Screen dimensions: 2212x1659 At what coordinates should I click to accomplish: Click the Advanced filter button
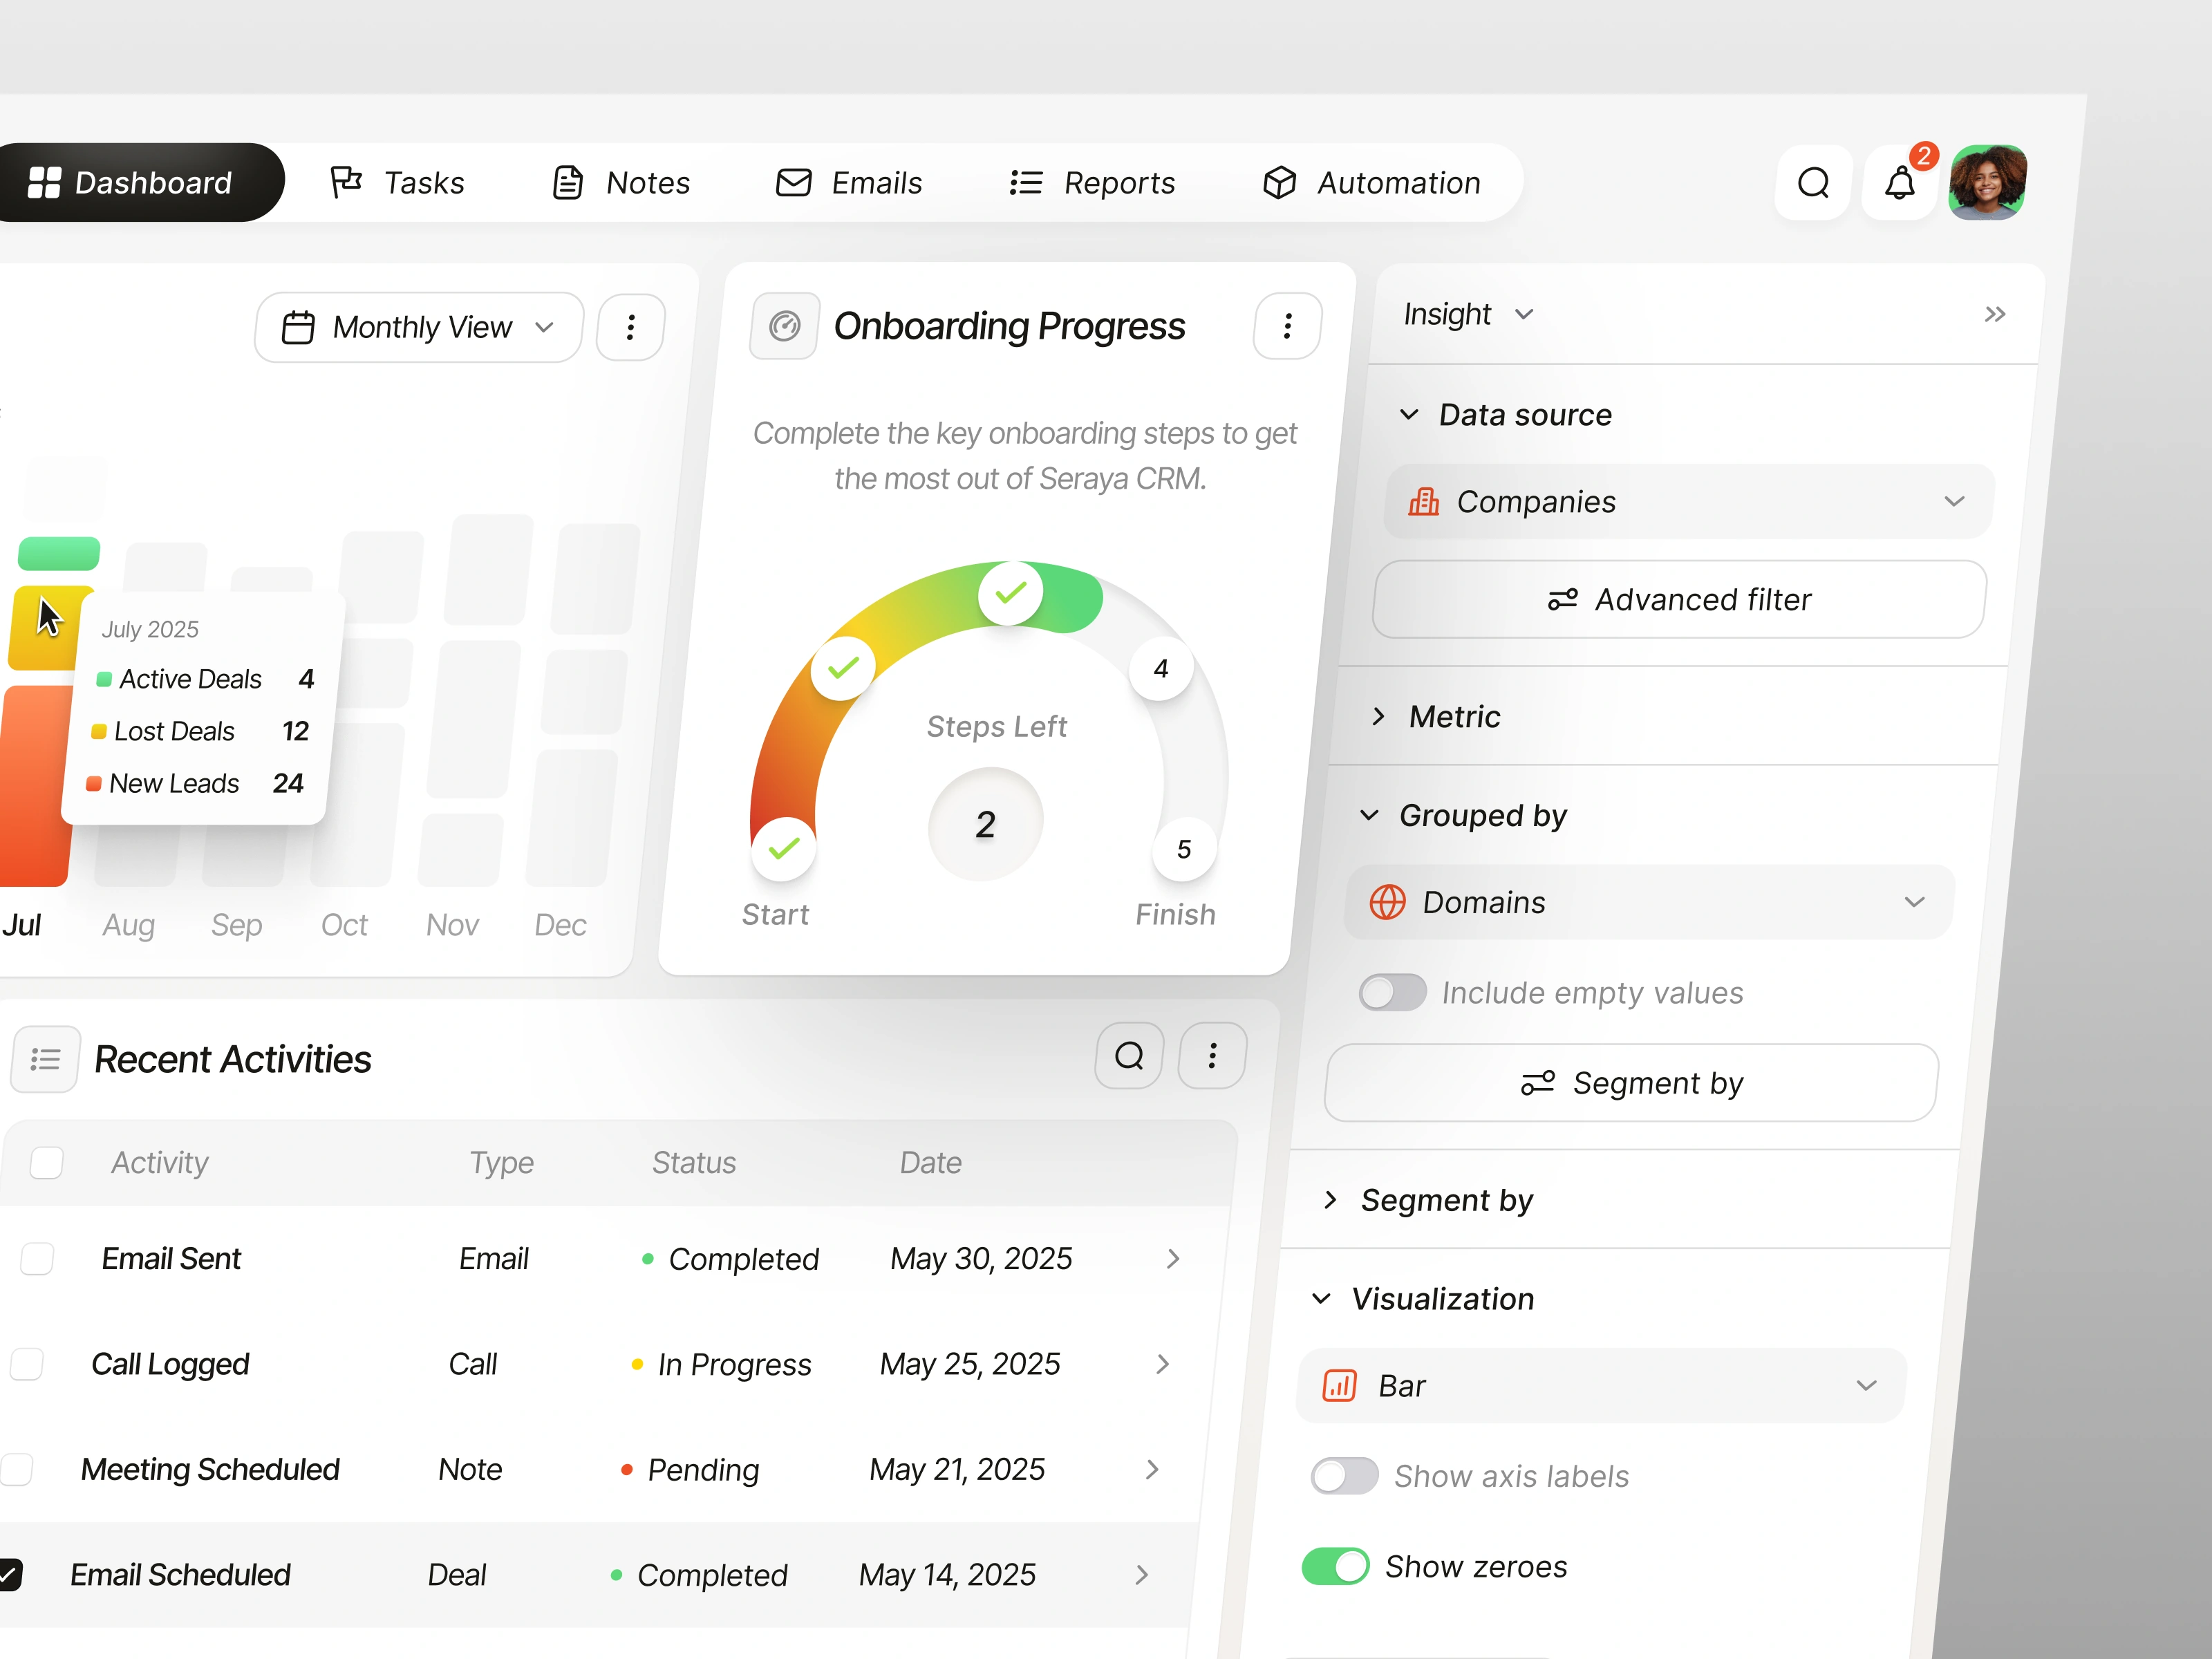pos(1680,599)
